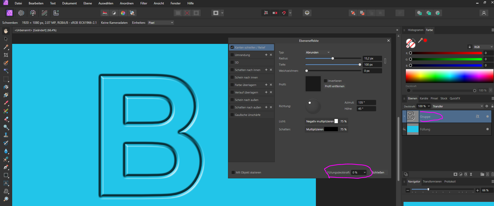Check the Invertieren profile option
Viewport: 494px width, 206px height.
325,81
